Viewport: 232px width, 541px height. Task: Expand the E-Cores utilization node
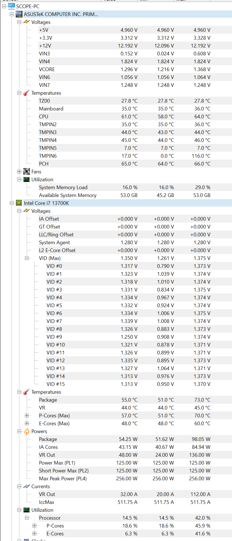click(x=34, y=533)
